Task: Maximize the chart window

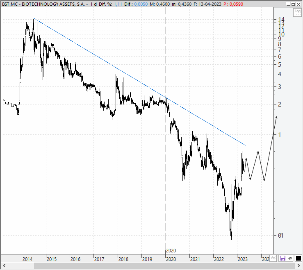Action: pos(293,4)
